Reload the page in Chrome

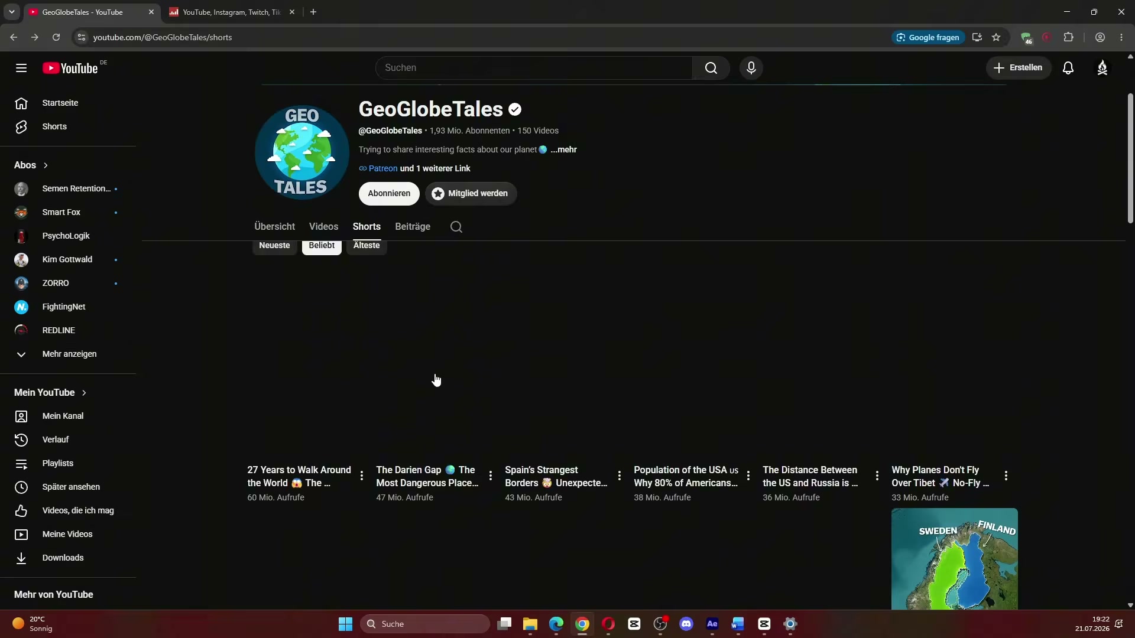pyautogui.click(x=56, y=37)
